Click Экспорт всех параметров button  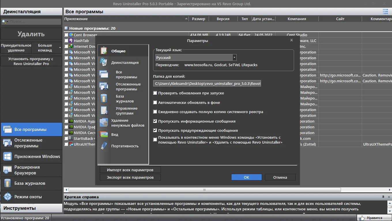point(130,177)
